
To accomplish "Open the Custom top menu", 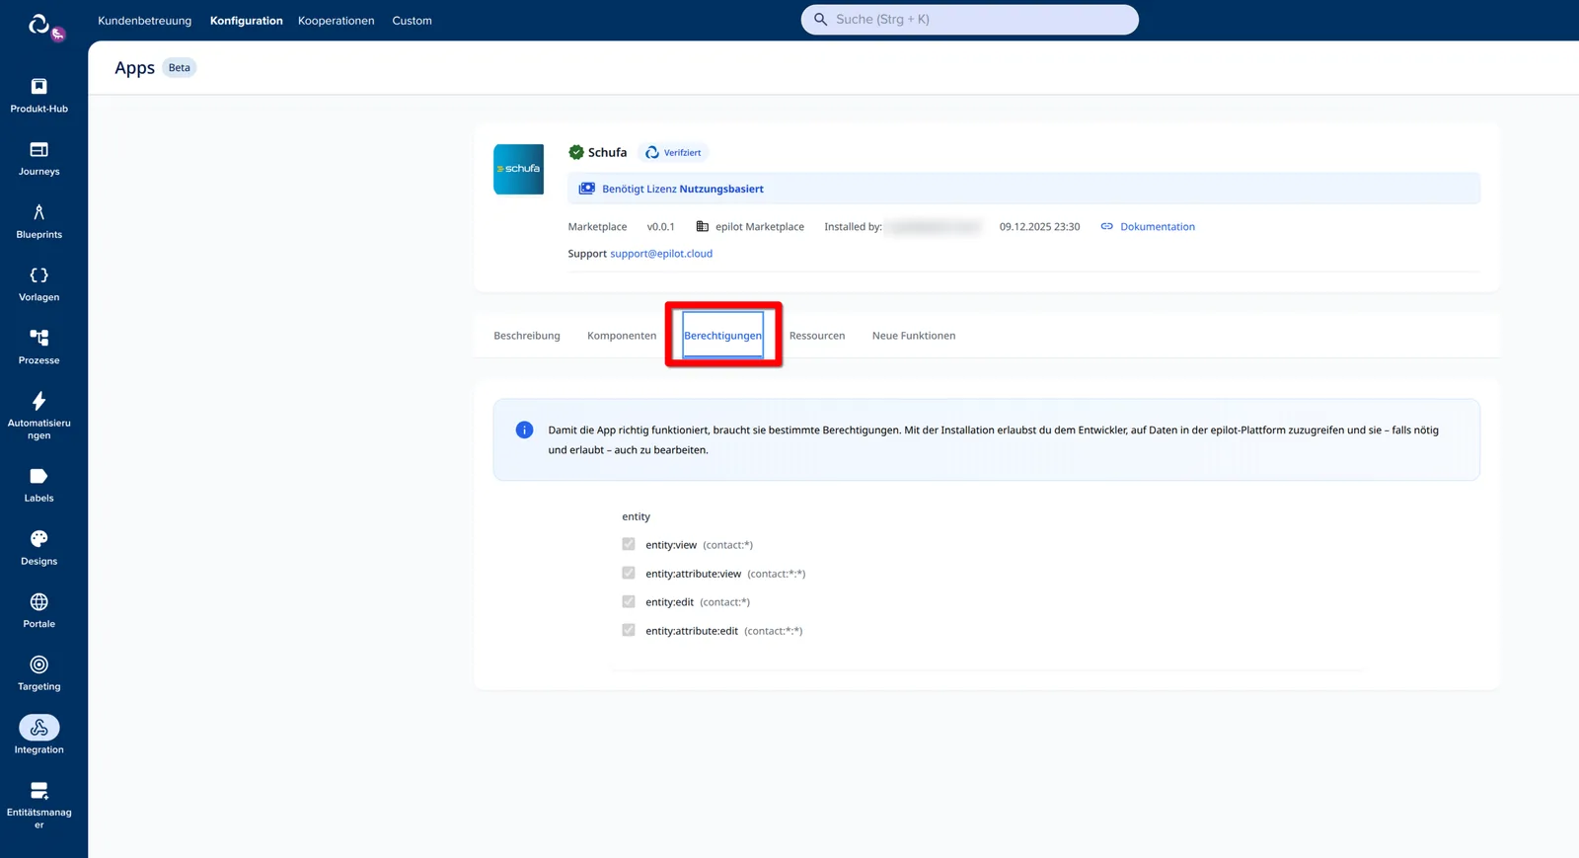I will (412, 21).
